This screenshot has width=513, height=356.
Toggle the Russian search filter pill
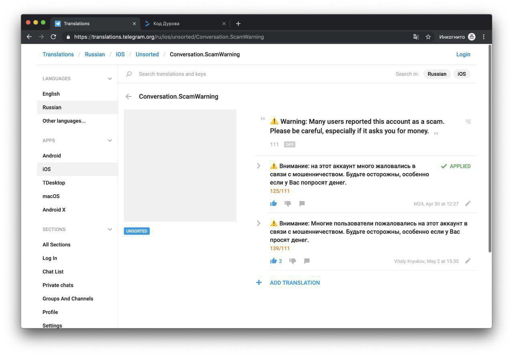(x=437, y=74)
